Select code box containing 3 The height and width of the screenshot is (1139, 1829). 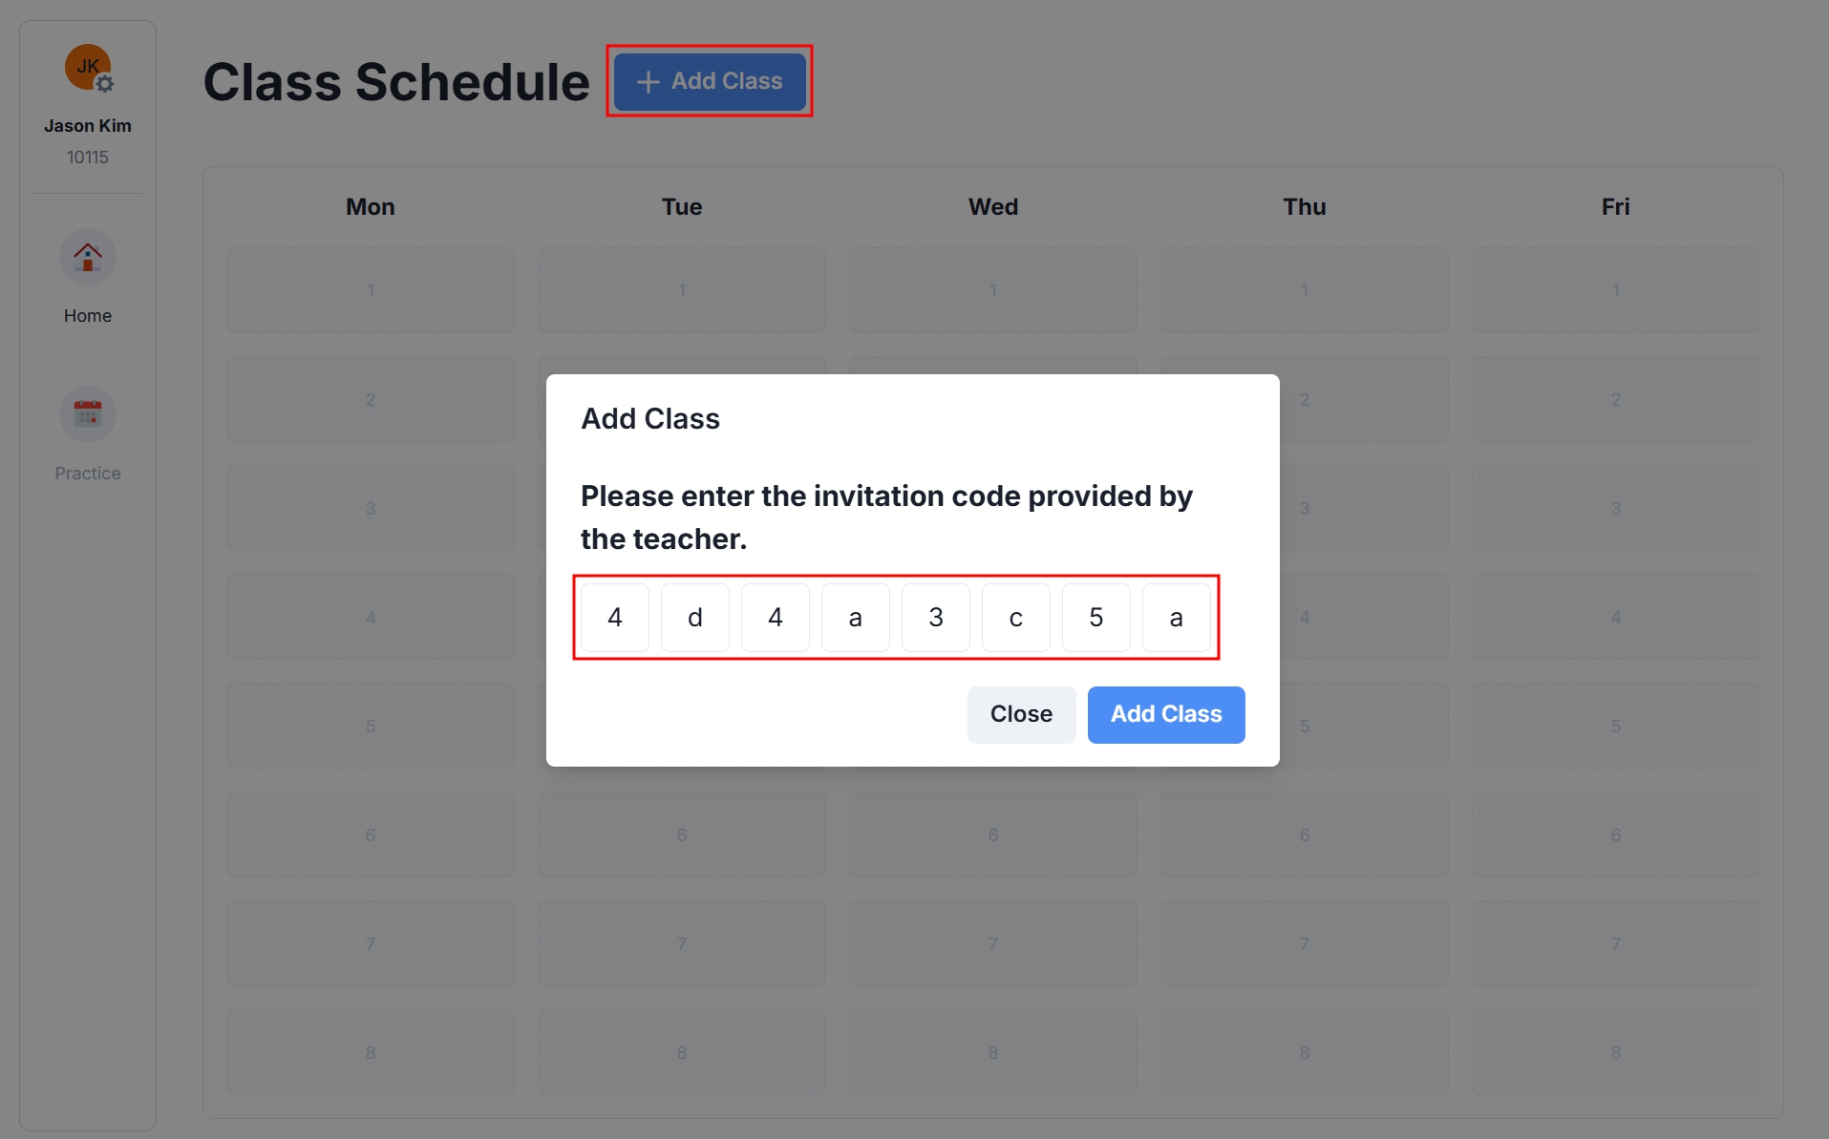936,618
